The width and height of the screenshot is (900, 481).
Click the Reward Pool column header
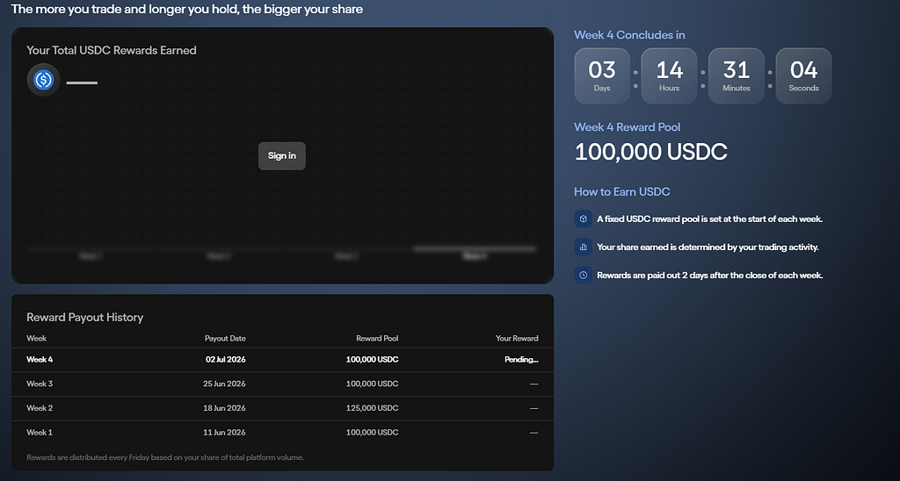377,338
